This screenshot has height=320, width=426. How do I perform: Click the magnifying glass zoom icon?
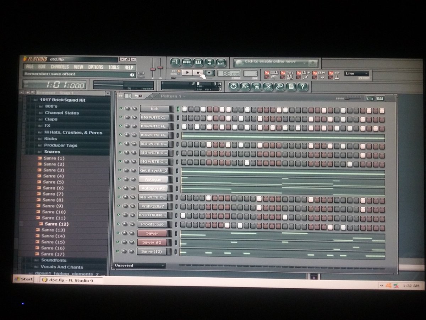(279, 86)
